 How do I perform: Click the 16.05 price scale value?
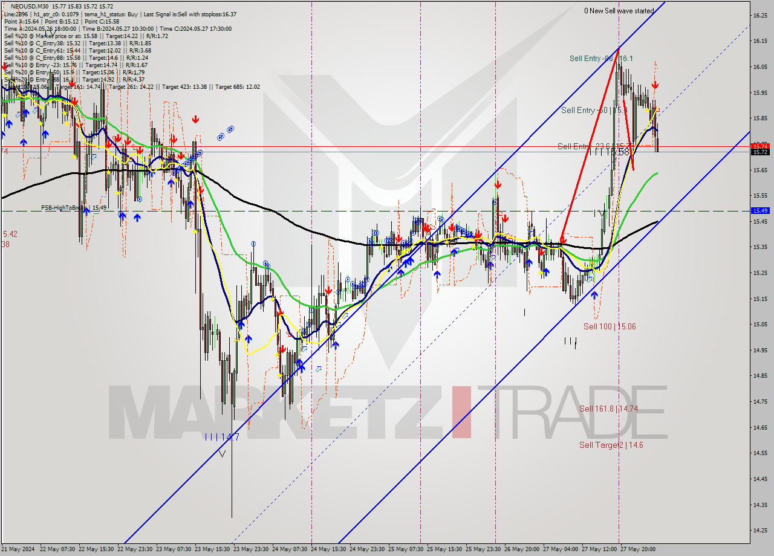click(760, 67)
